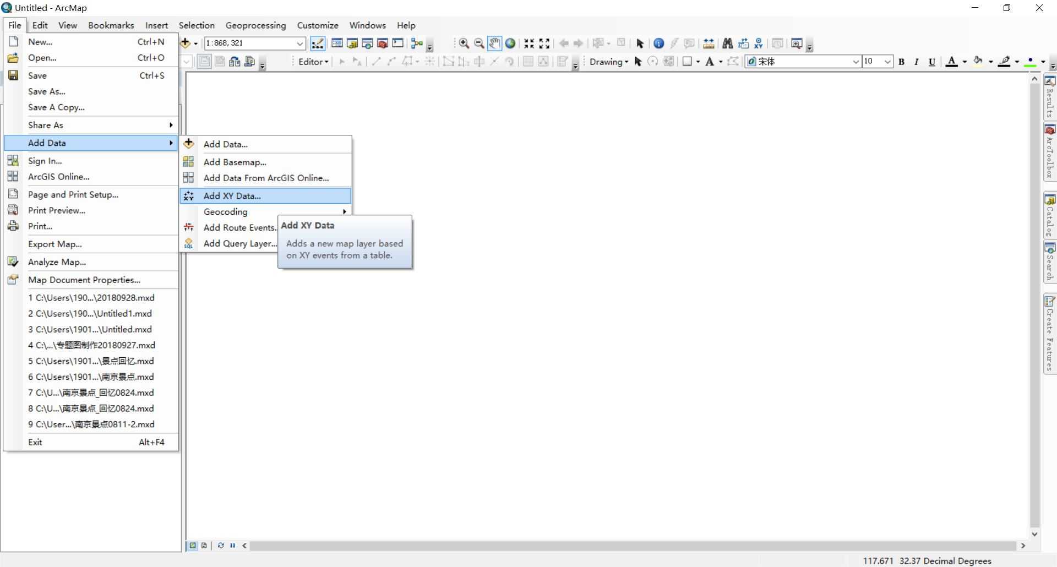
Task: Open the Editor Toolbar icon
Action: coord(318,43)
